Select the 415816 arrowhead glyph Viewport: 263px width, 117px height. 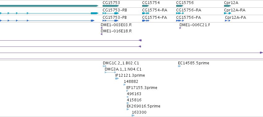[128, 103]
